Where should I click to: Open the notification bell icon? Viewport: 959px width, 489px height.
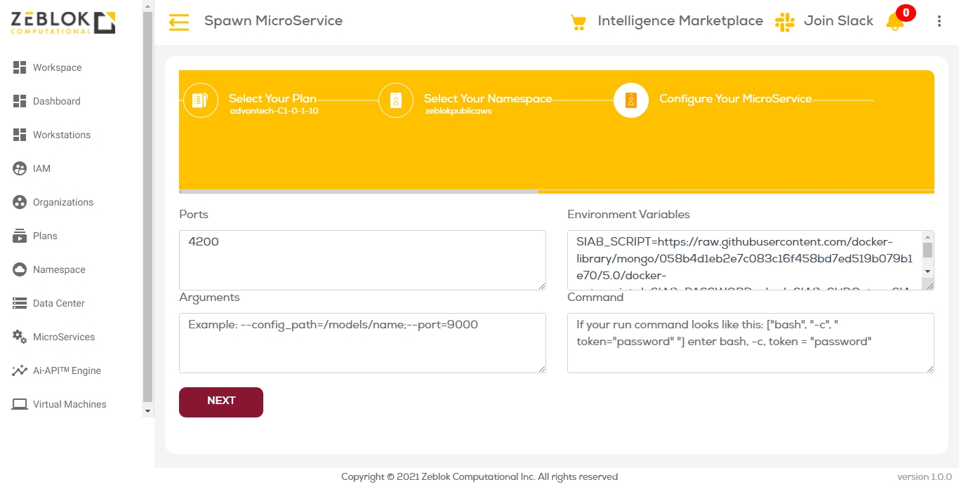[895, 22]
